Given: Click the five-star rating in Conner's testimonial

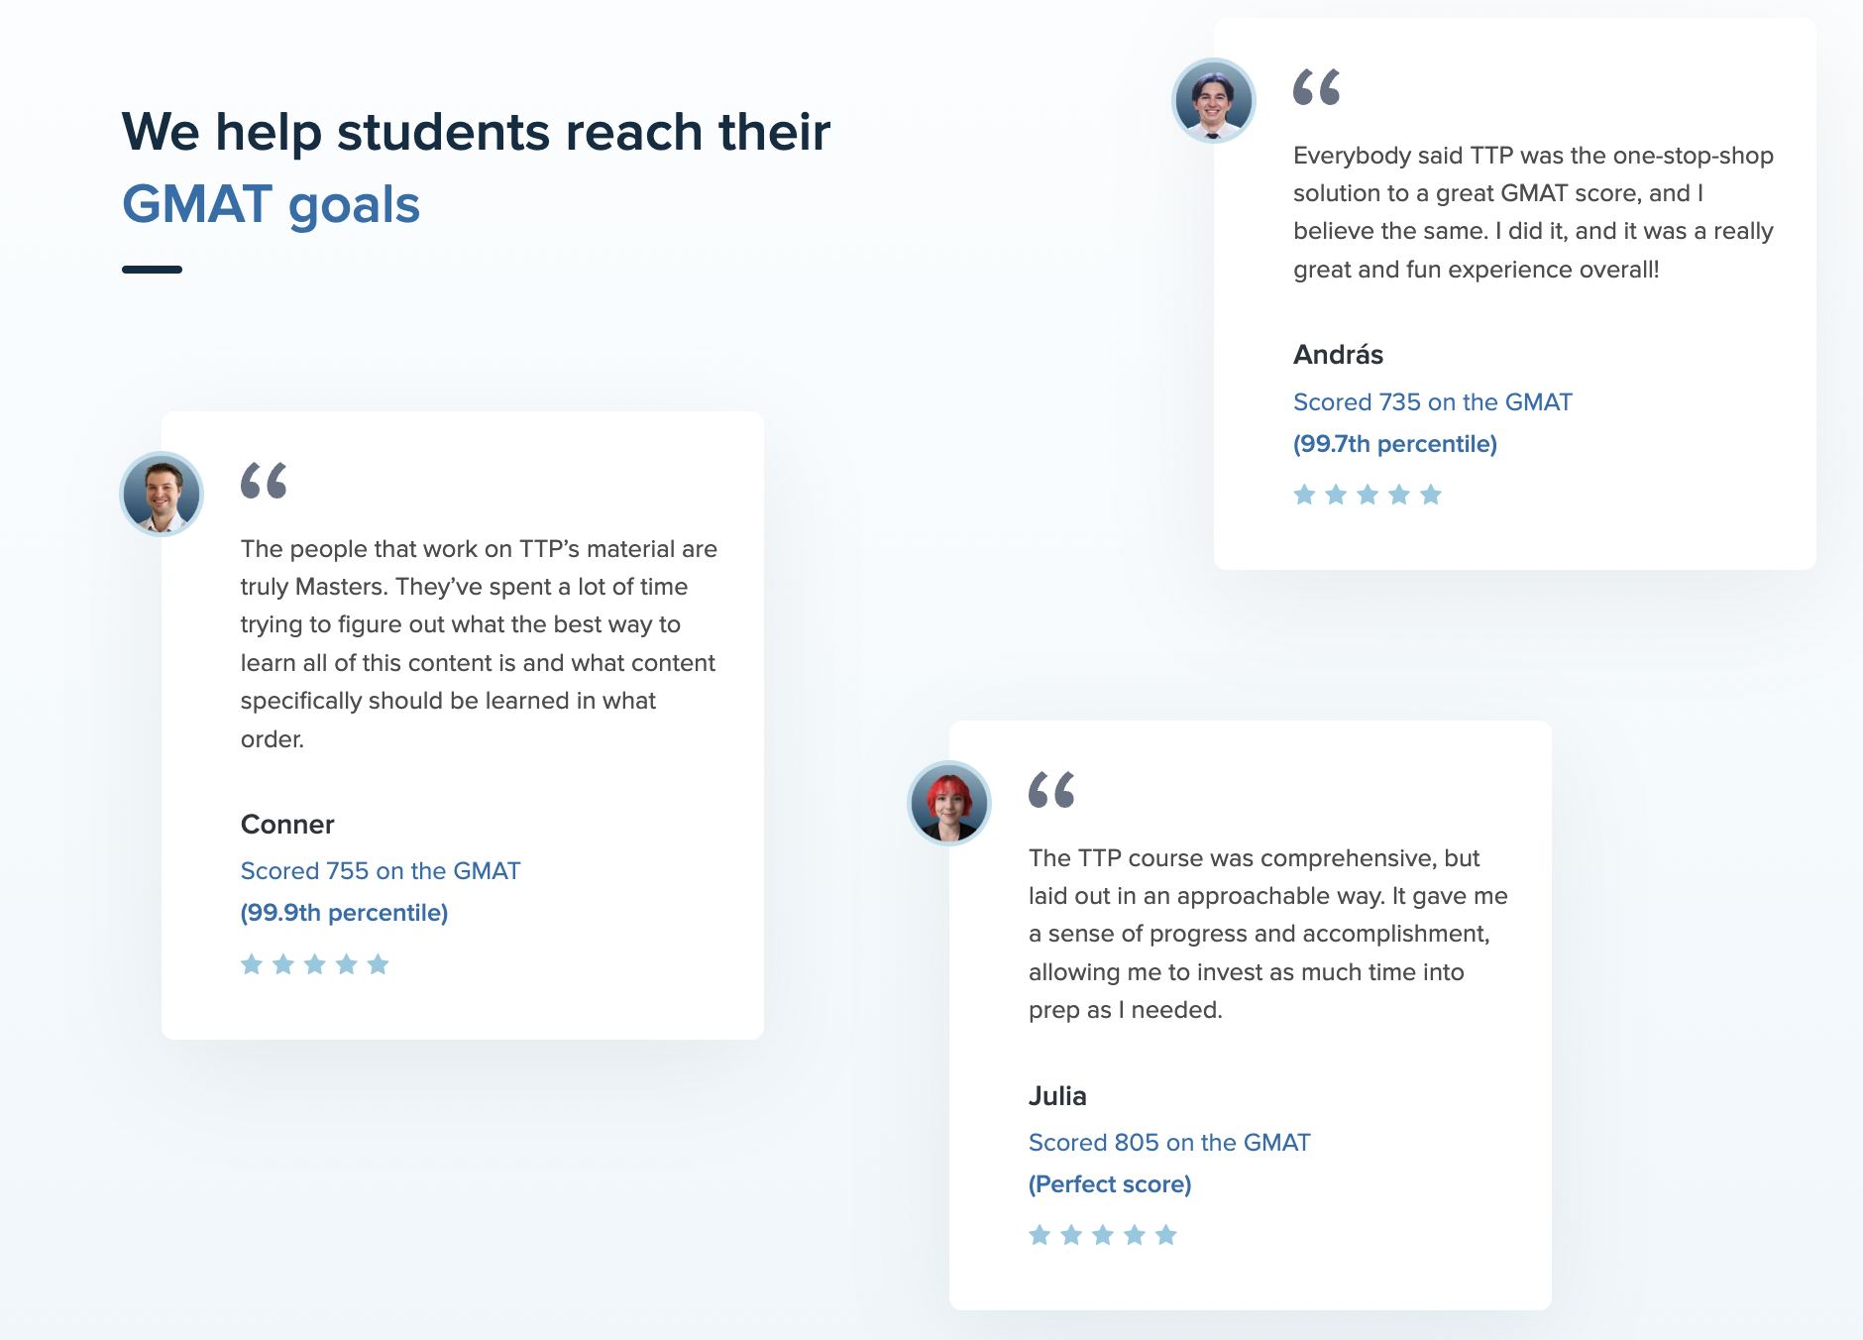Looking at the screenshot, I should pyautogui.click(x=314, y=964).
